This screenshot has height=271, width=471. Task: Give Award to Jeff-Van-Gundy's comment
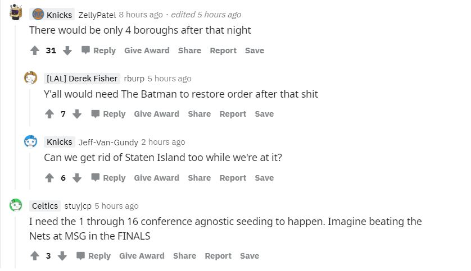tap(156, 178)
